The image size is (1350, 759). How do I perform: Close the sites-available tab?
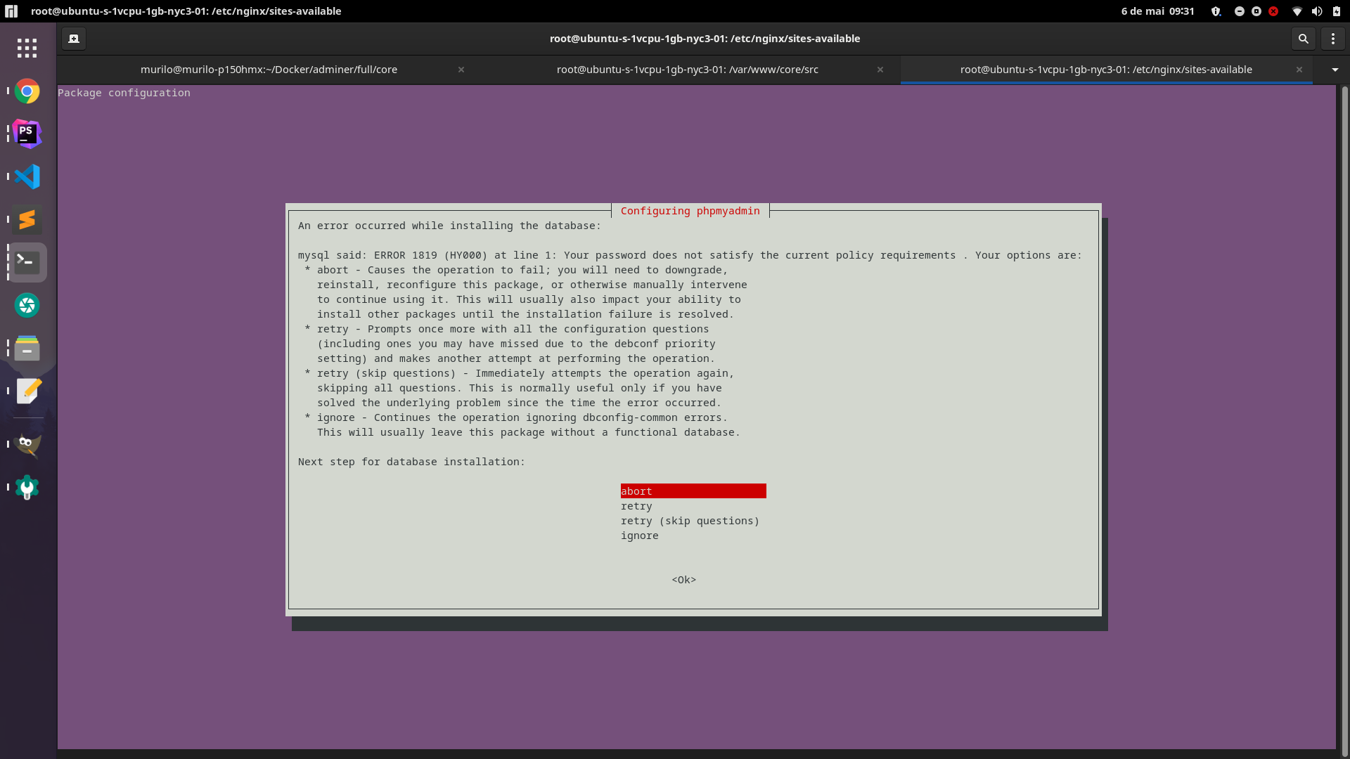point(1299,70)
